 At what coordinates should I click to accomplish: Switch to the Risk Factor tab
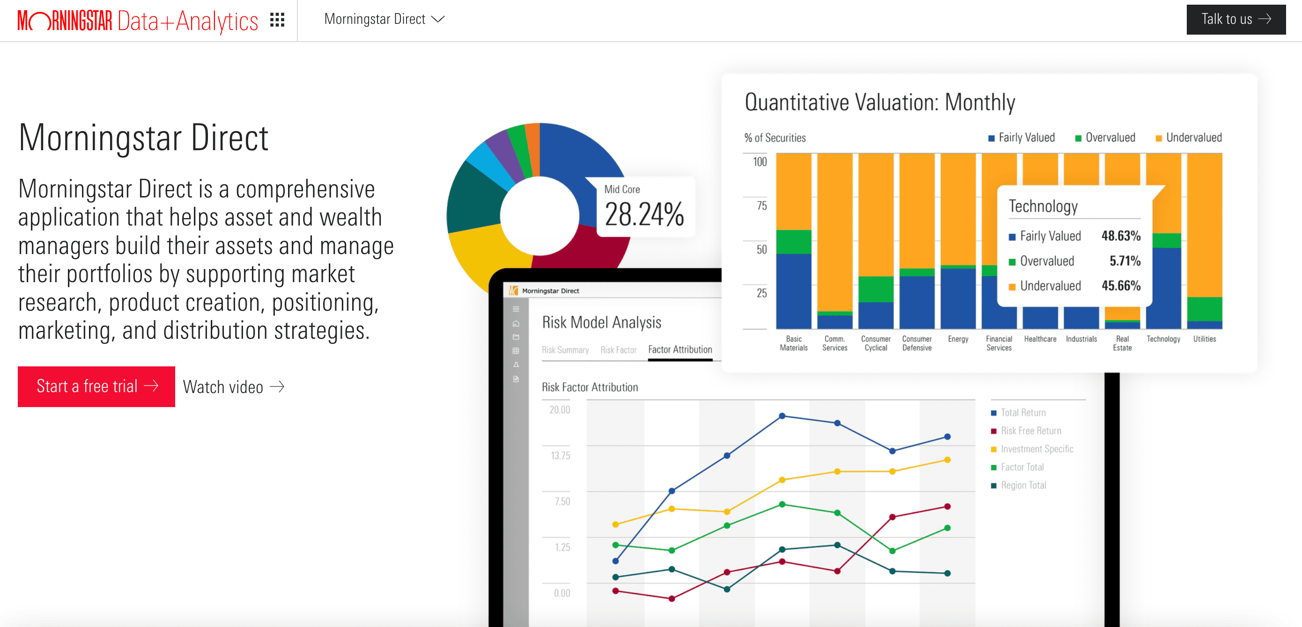(618, 350)
